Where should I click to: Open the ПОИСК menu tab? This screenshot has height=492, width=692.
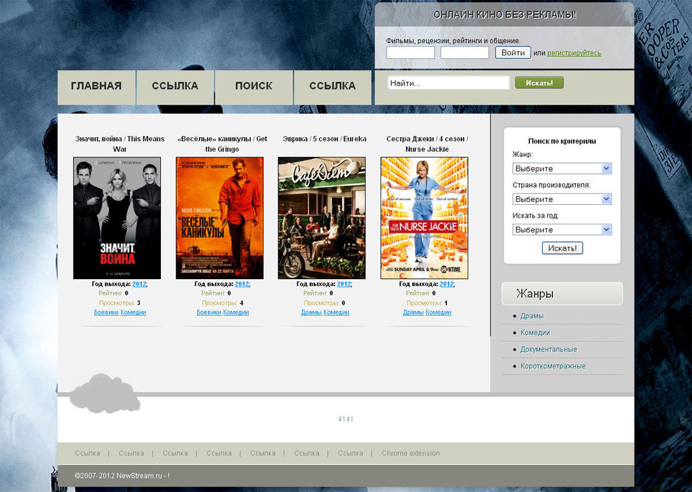[253, 87]
